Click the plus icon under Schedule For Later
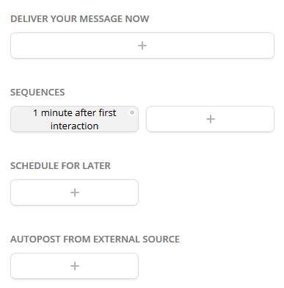 coord(75,192)
